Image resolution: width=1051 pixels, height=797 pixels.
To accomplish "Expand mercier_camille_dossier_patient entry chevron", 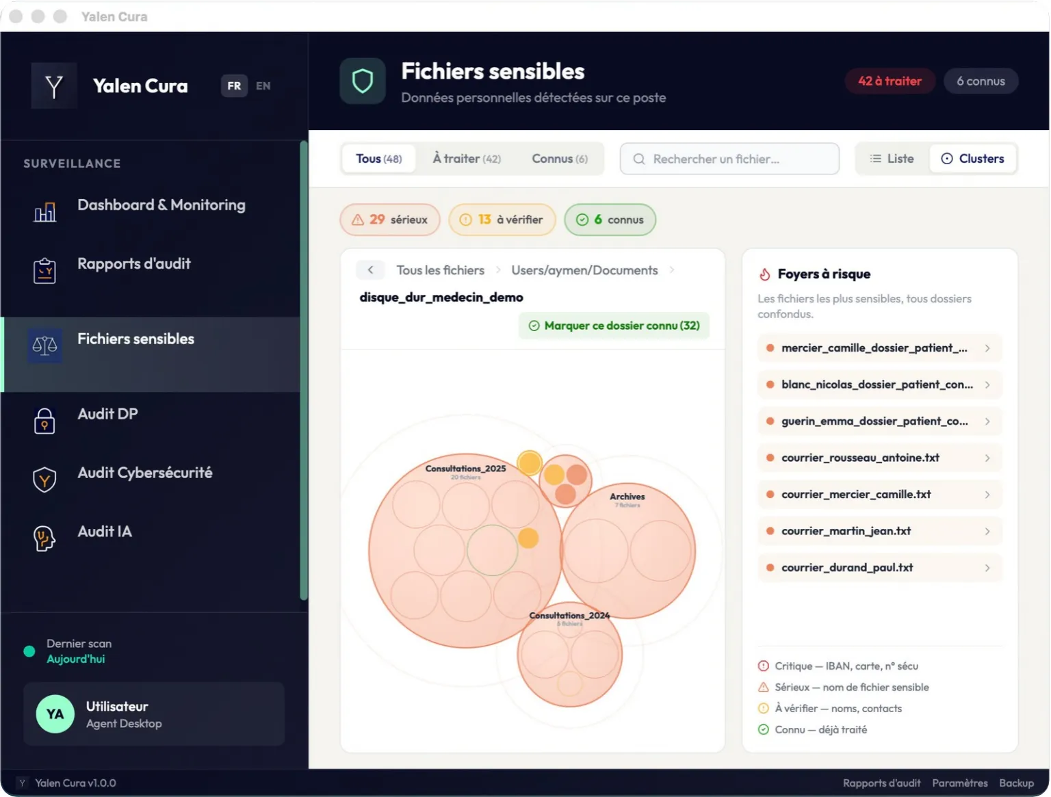I will 987,348.
